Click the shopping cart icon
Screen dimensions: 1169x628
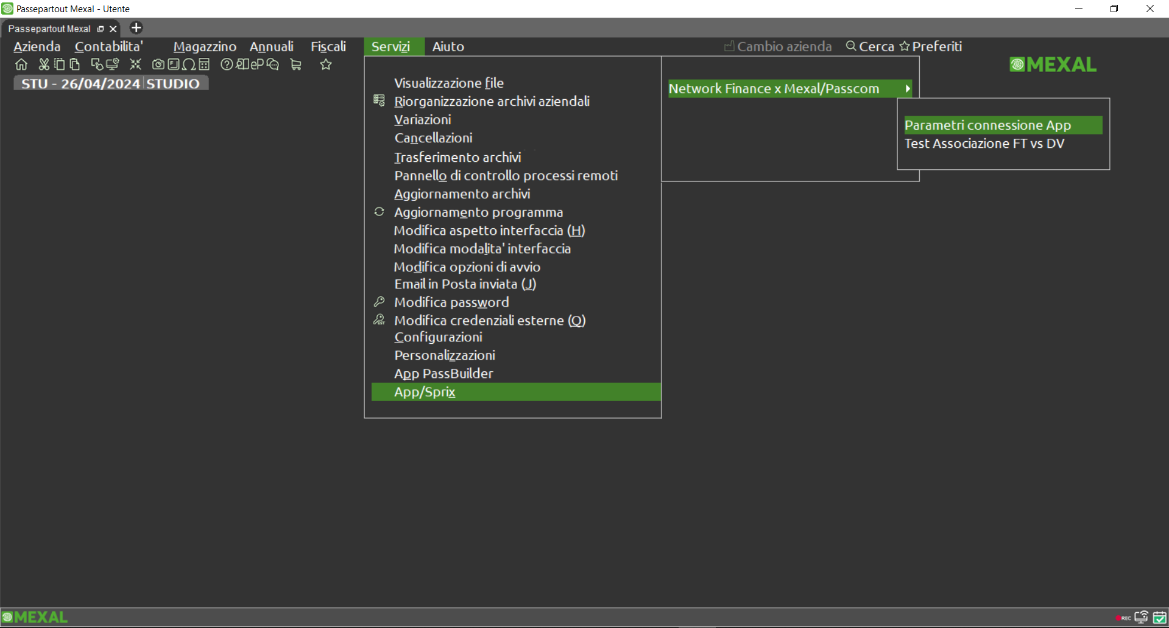(x=296, y=65)
